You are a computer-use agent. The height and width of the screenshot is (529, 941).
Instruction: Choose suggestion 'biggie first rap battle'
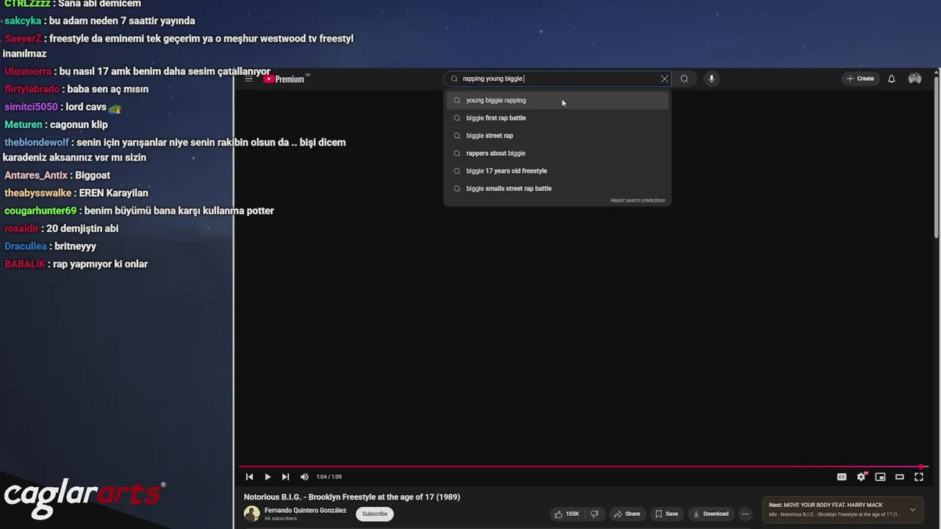[557, 118]
